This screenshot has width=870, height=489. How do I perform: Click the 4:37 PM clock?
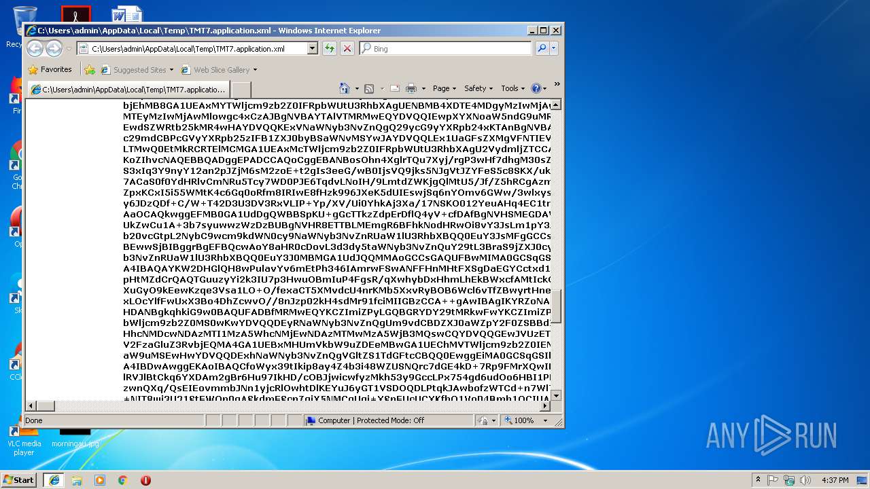[835, 479]
